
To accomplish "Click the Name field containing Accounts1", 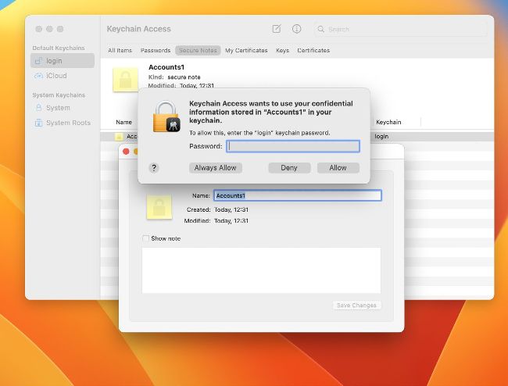I will click(297, 195).
